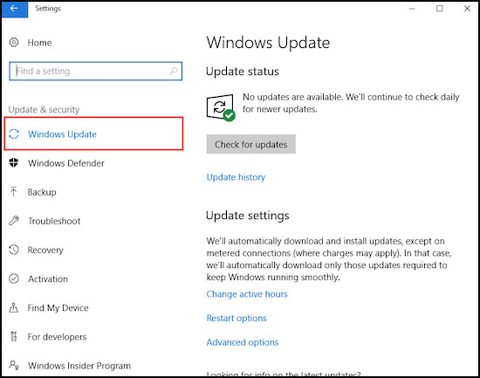Click the update status icon with green check
The width and height of the screenshot is (480, 378).
point(221,107)
